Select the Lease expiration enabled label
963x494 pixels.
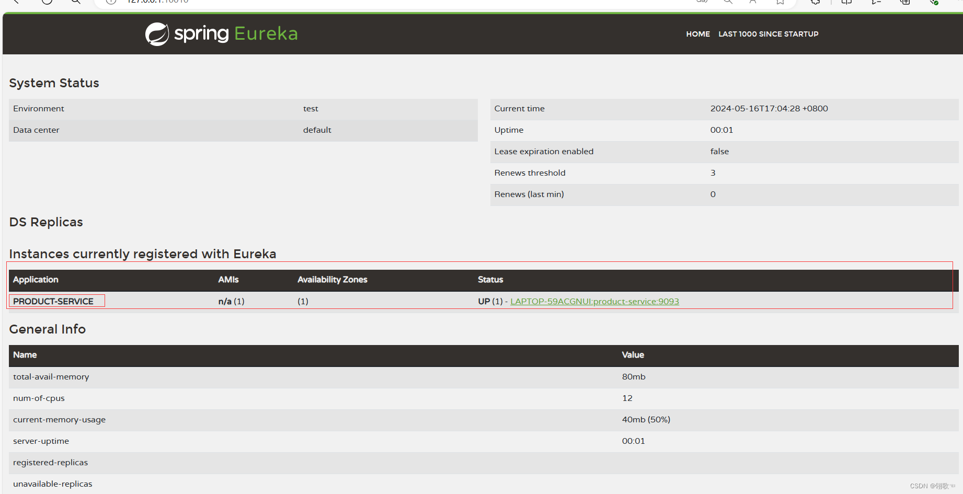tap(544, 152)
